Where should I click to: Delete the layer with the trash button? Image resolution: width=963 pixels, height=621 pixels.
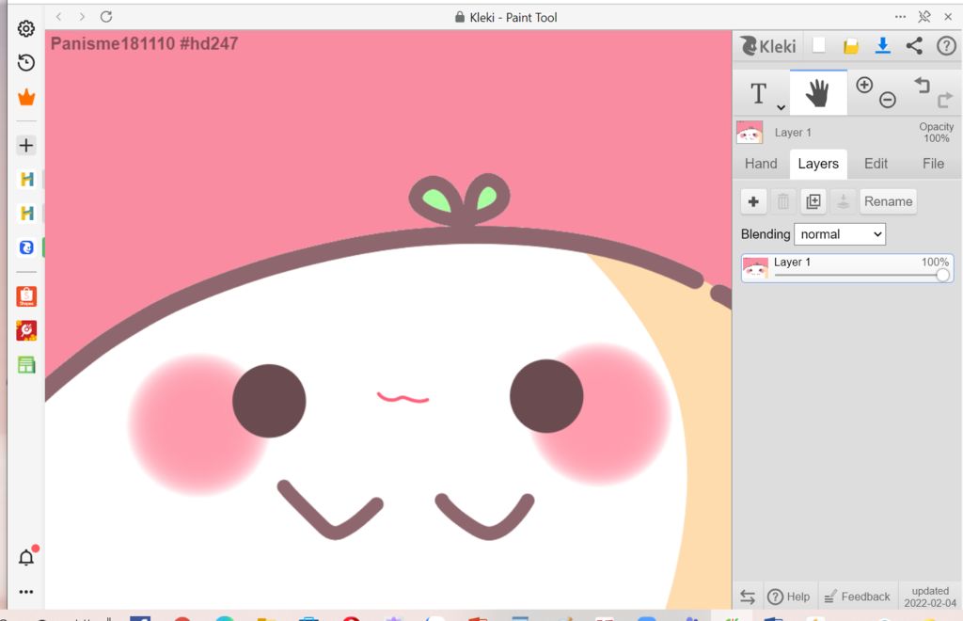point(783,201)
